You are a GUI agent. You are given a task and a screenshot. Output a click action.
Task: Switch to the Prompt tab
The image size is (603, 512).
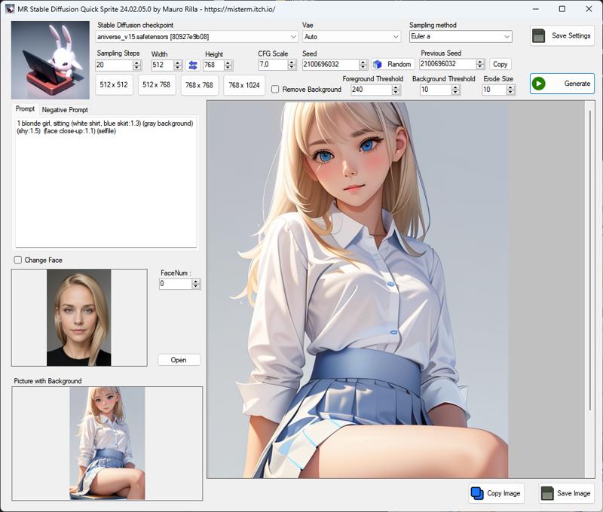pos(25,109)
